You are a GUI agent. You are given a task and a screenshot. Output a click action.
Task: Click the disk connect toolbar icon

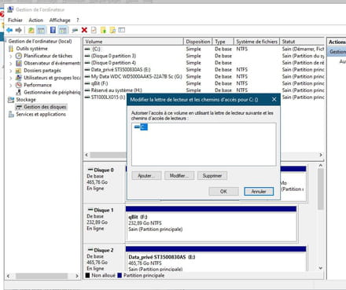pyautogui.click(x=75, y=30)
